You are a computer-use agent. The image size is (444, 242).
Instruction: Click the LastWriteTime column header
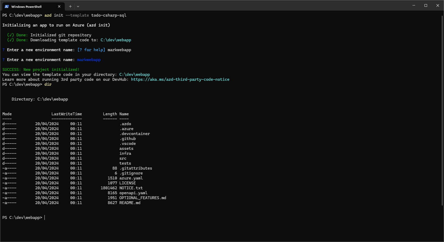(x=67, y=114)
